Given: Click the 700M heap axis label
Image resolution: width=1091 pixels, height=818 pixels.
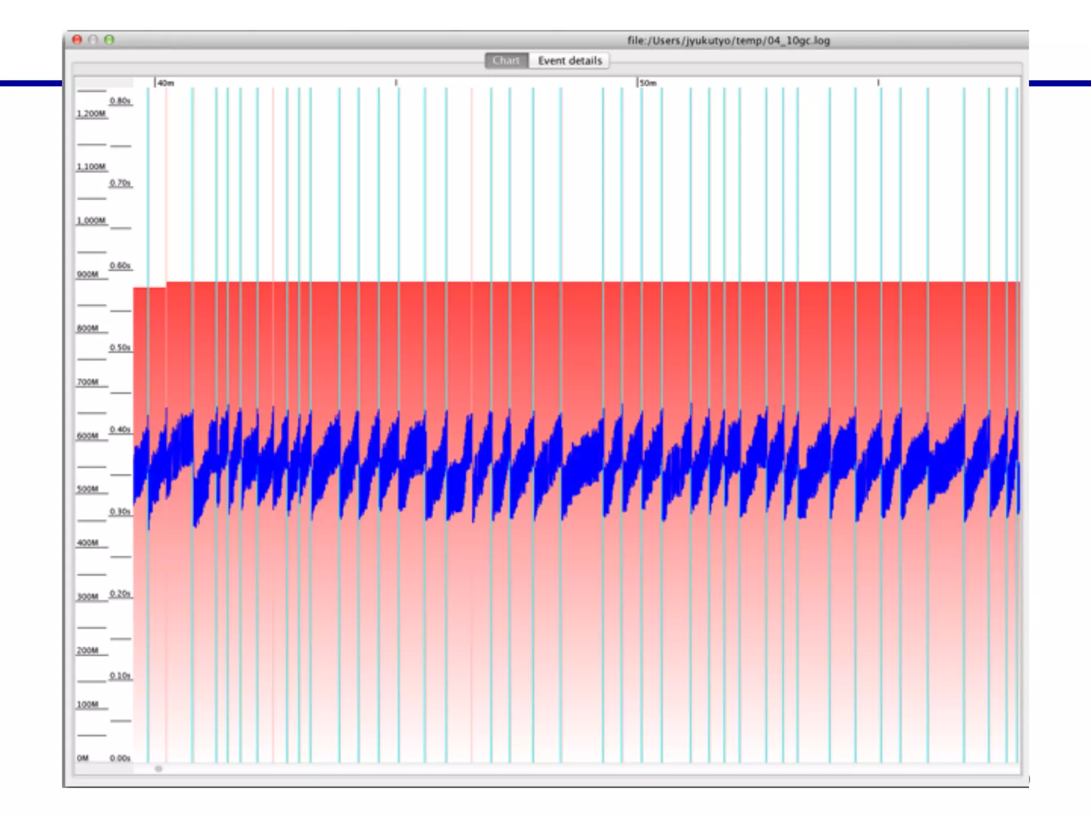Looking at the screenshot, I should coord(88,382).
